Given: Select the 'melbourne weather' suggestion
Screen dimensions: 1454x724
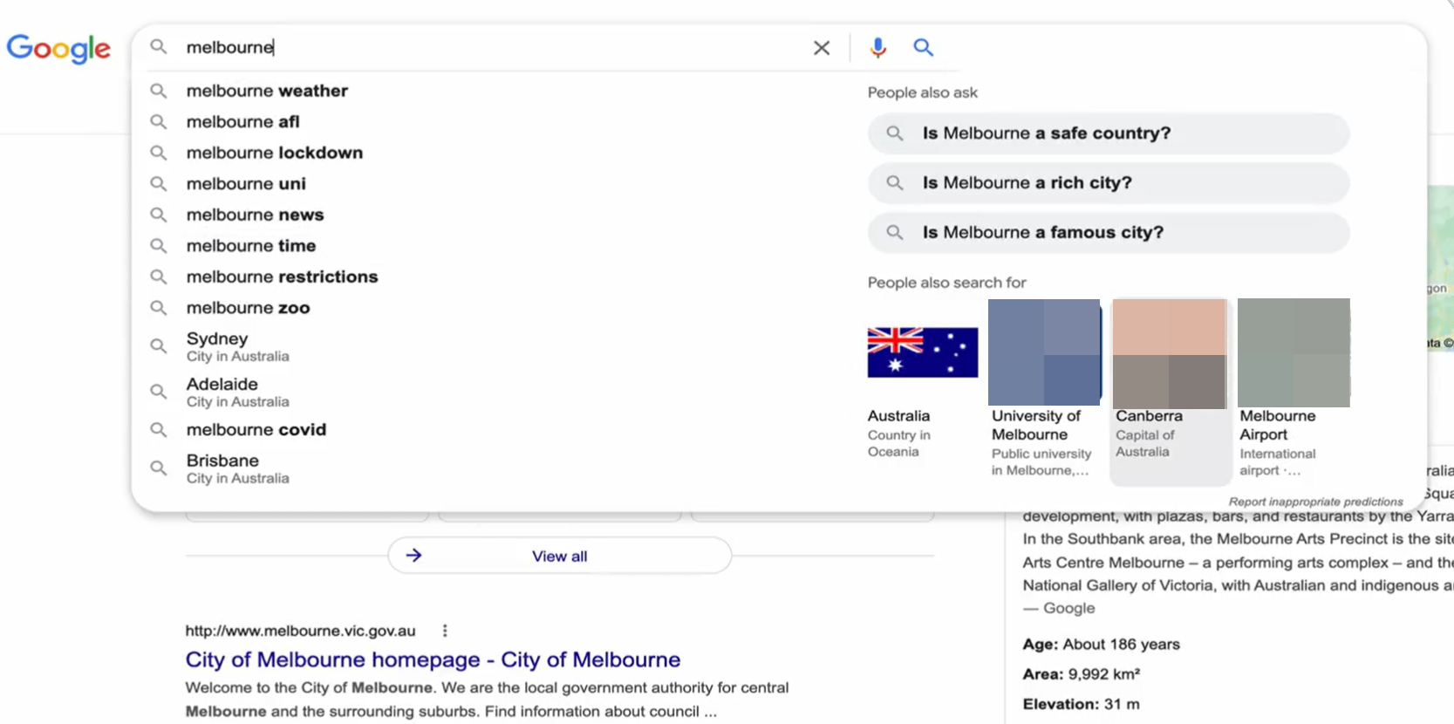Looking at the screenshot, I should coord(267,91).
